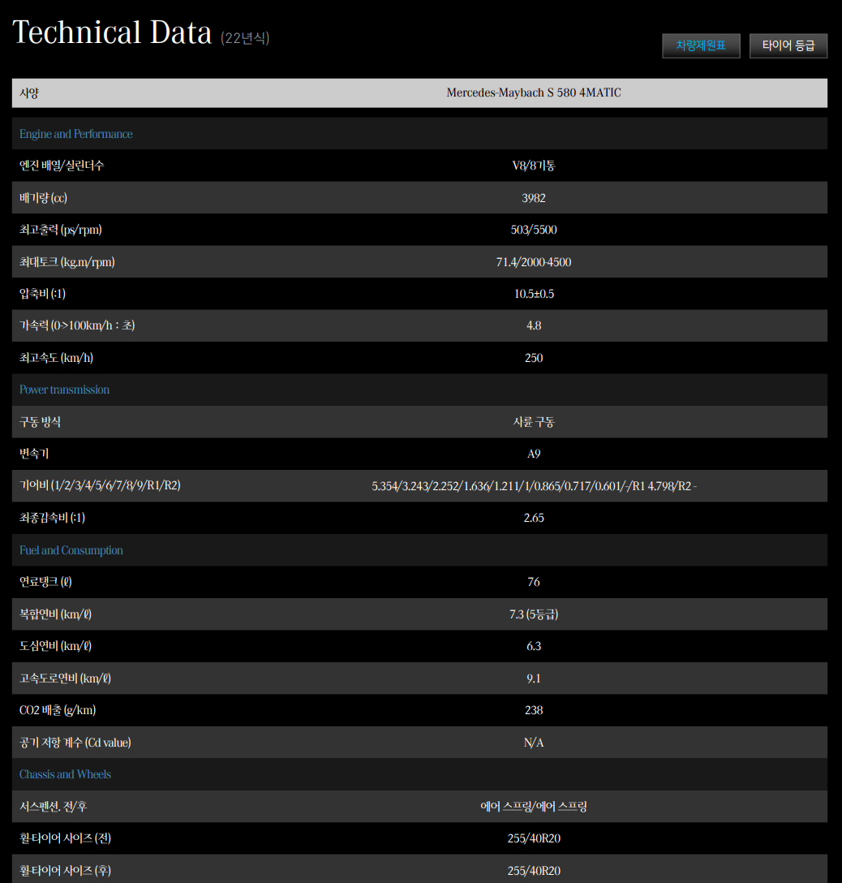Click the 9.1 highway economy value

tap(534, 678)
